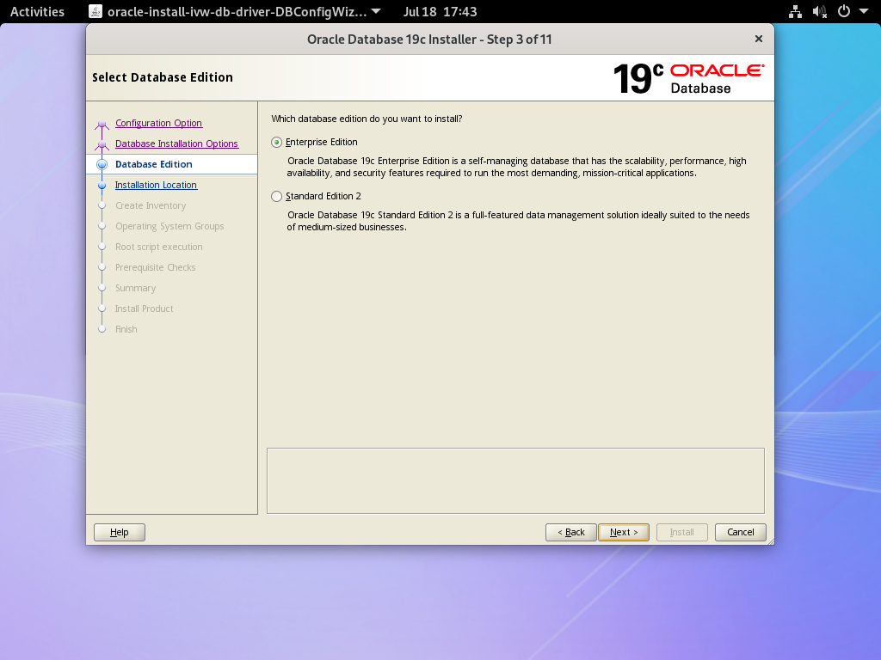Click the Enterprise Edition description paragraph
The image size is (881, 660).
tap(516, 168)
